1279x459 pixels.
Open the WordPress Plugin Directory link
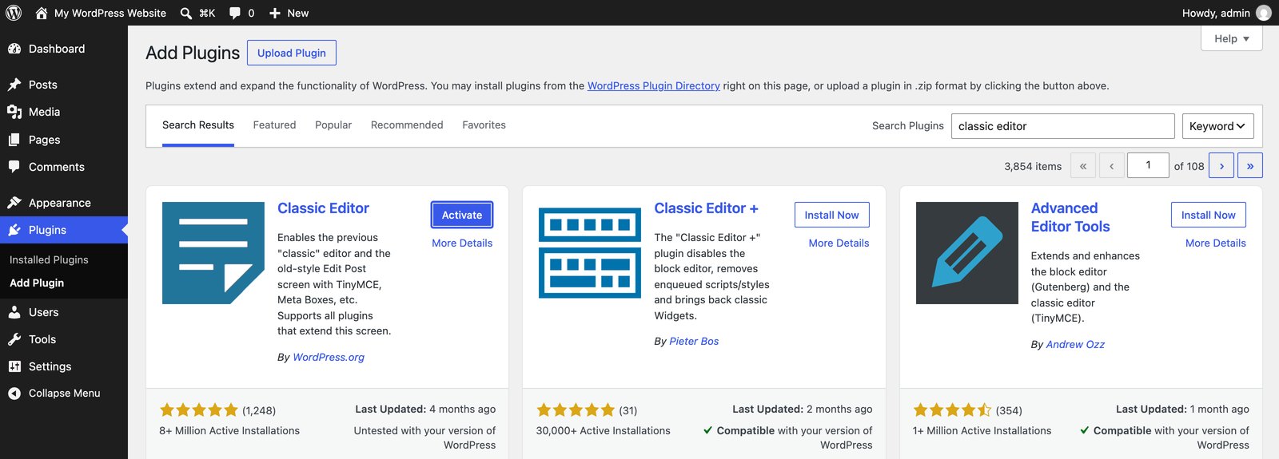[x=654, y=86]
